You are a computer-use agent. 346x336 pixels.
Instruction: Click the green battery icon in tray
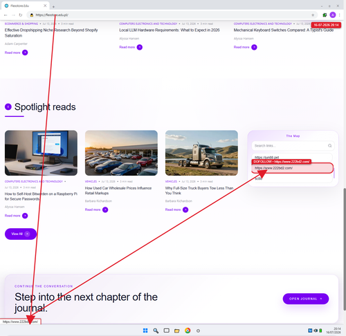(x=320, y=330)
